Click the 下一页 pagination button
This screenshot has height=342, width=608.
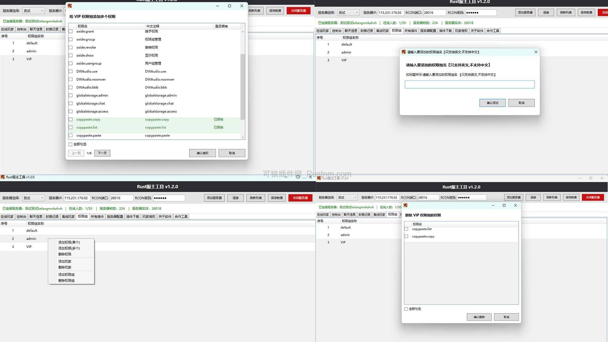pyautogui.click(x=102, y=153)
